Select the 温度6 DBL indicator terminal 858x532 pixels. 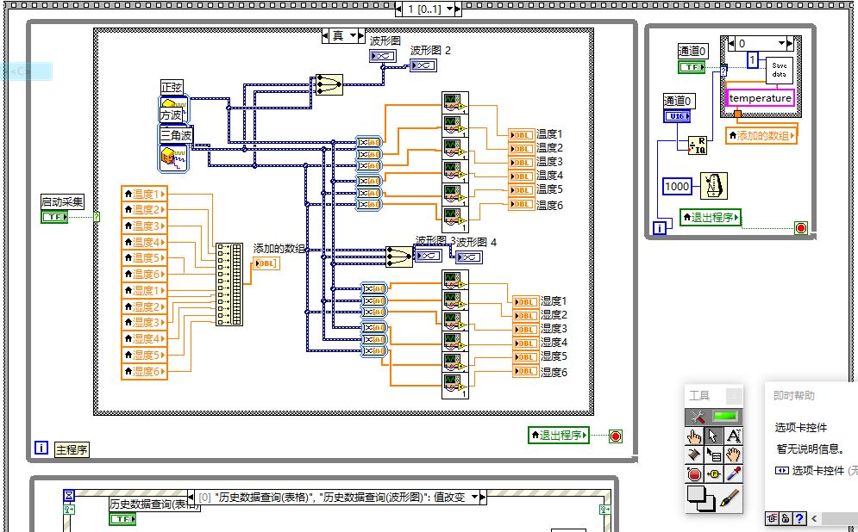click(x=522, y=204)
